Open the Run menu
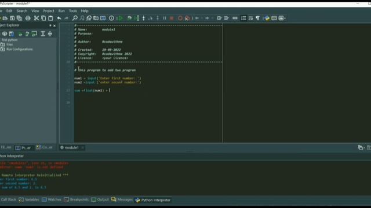371x208 pixels. pyautogui.click(x=61, y=11)
